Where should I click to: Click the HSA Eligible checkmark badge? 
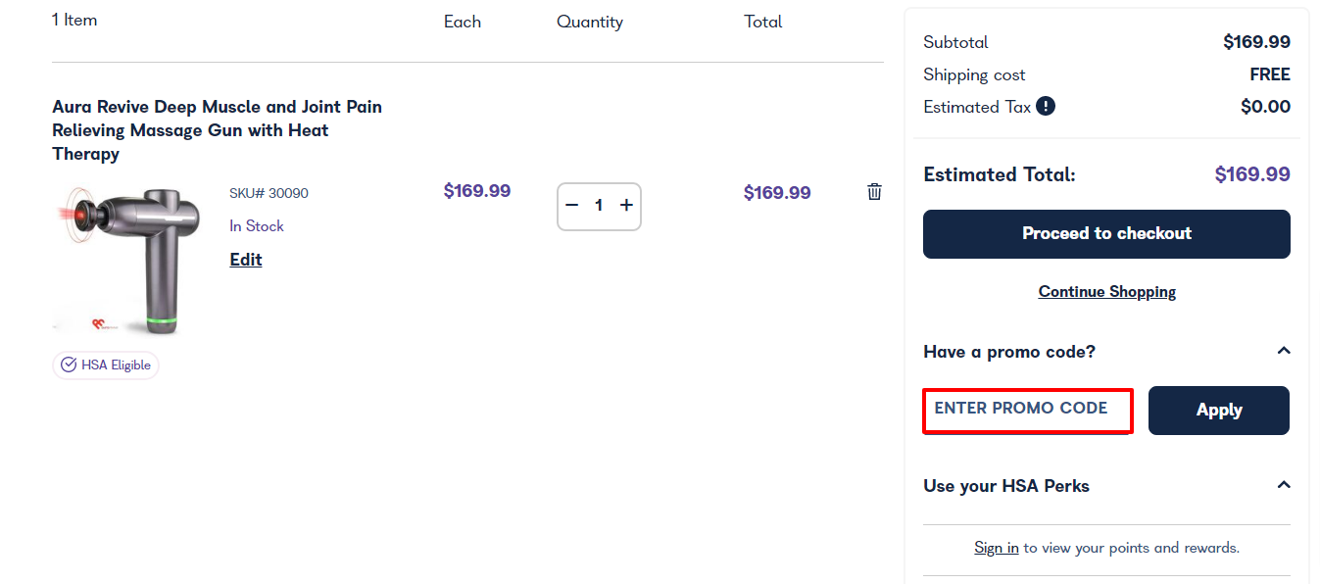tap(106, 365)
